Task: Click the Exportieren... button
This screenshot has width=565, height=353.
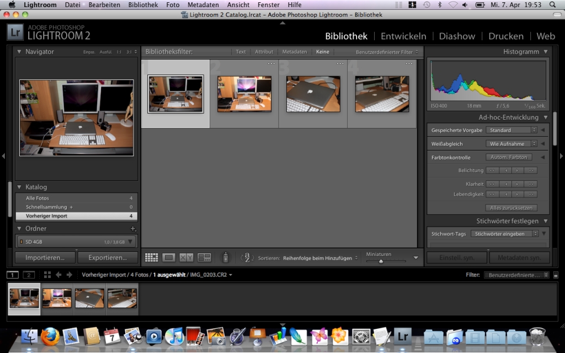Action: pyautogui.click(x=108, y=258)
